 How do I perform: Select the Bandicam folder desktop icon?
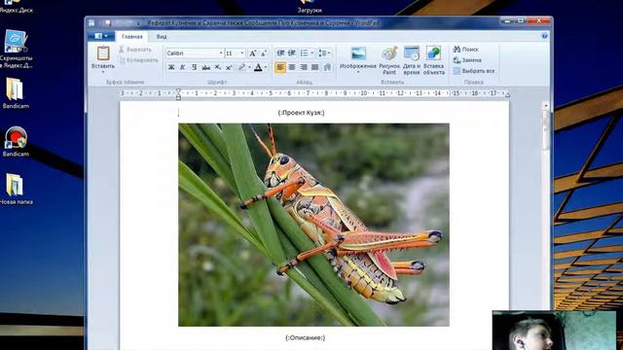[x=16, y=93]
